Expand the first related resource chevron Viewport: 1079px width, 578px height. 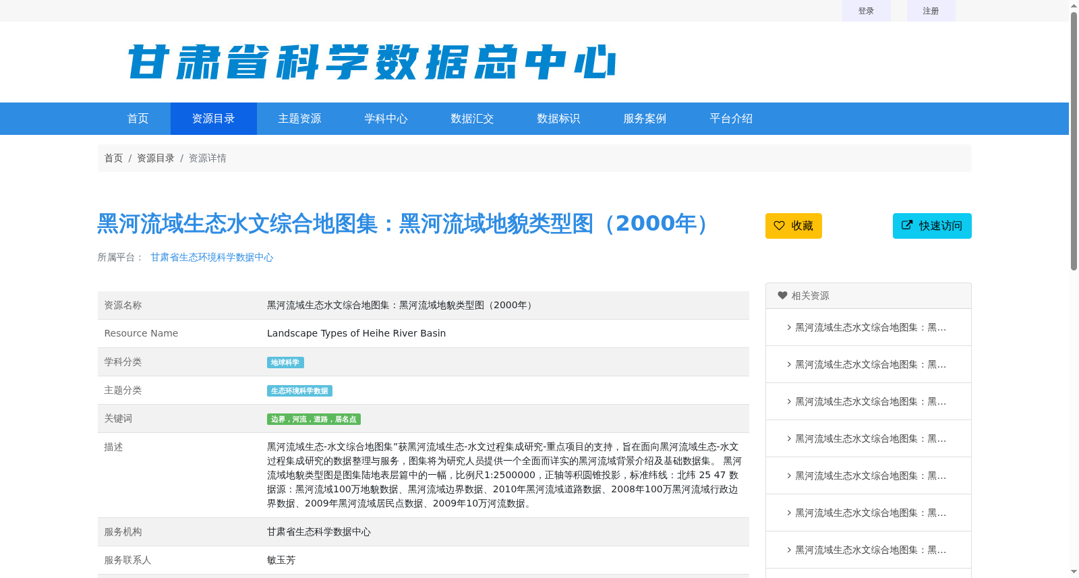[x=789, y=327]
